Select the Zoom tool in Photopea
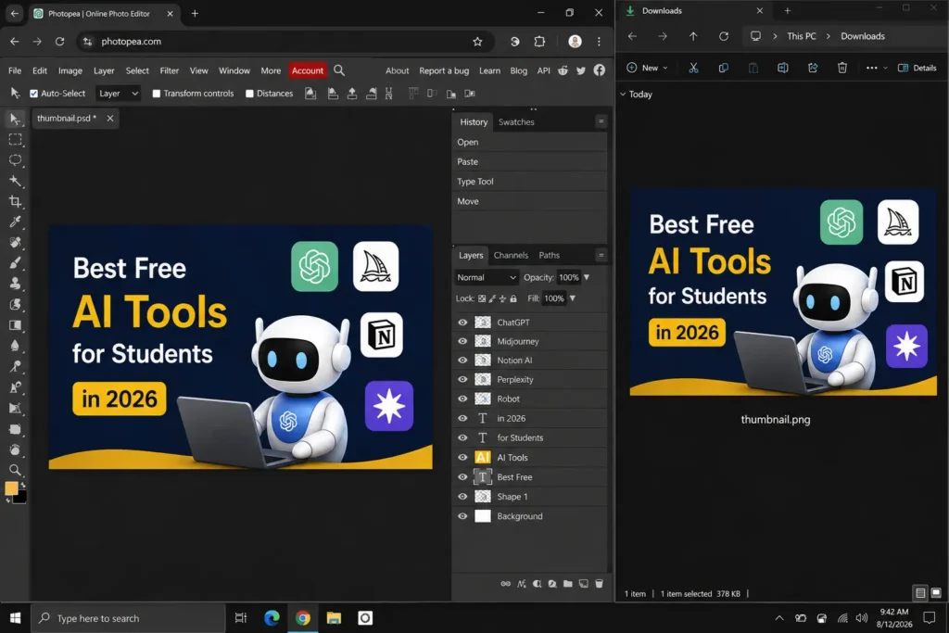 [15, 470]
